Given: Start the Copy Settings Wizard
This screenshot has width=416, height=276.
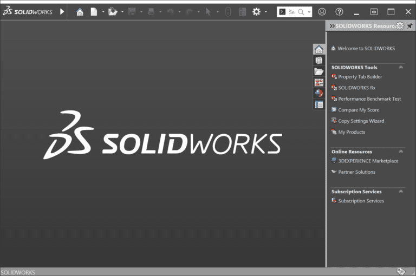Looking at the screenshot, I should click(x=361, y=121).
